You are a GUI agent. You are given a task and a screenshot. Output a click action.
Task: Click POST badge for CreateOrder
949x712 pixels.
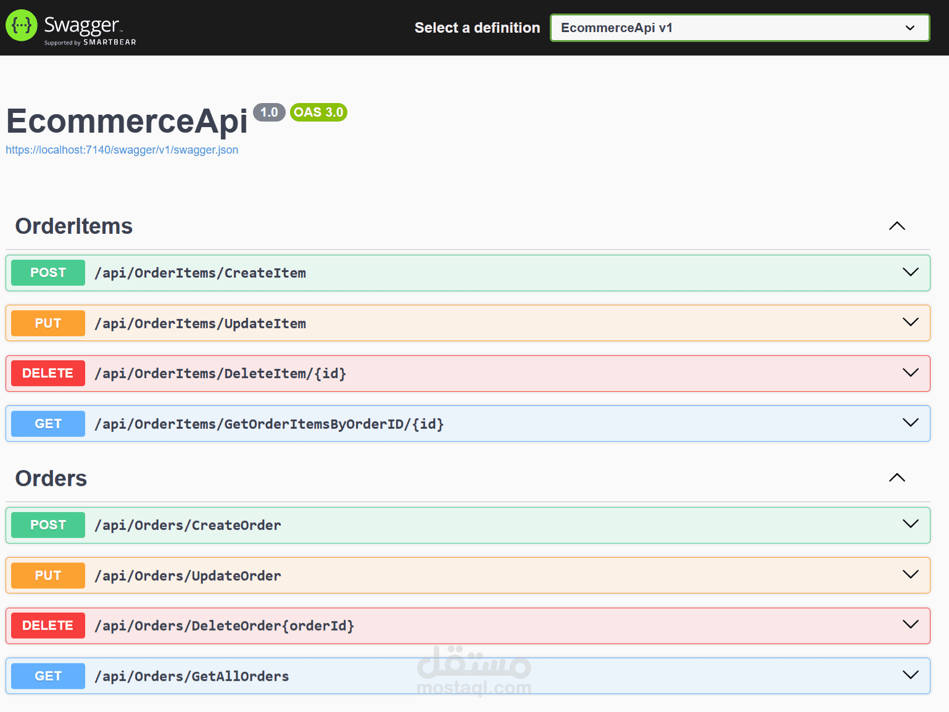click(48, 525)
